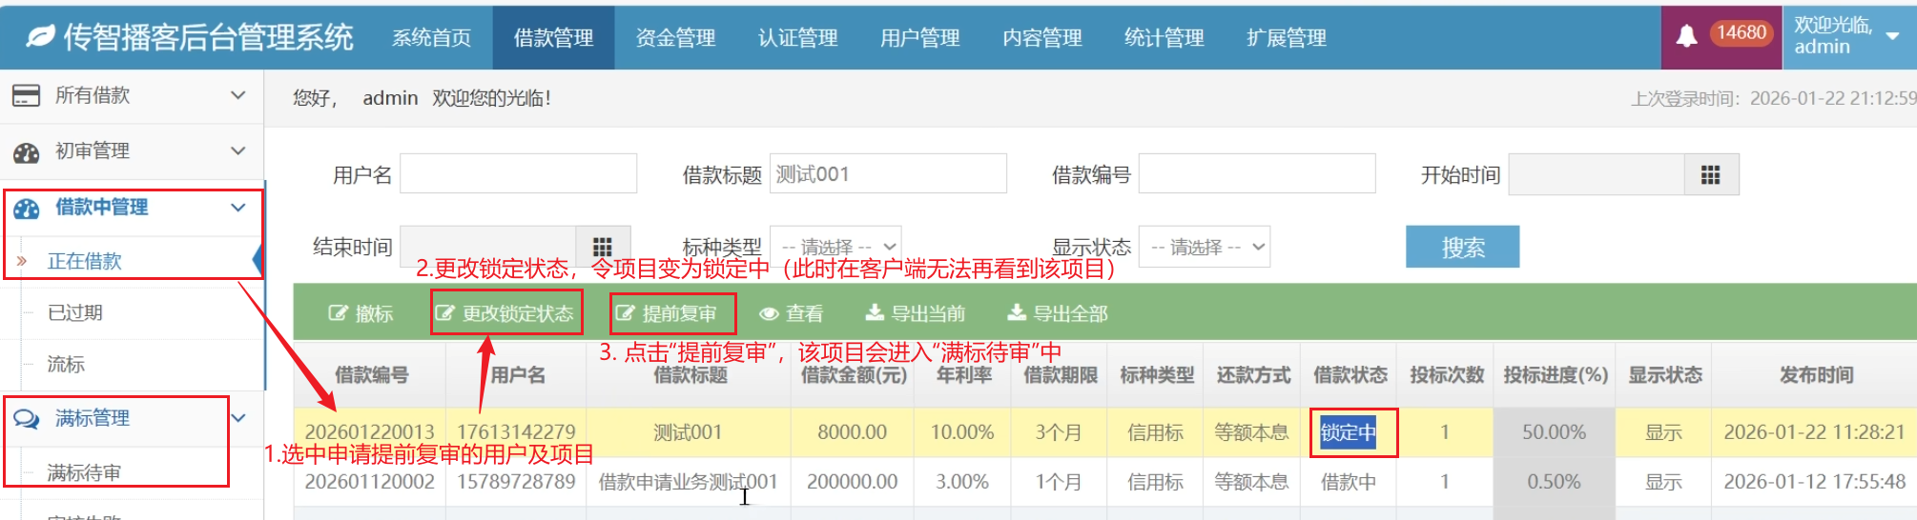Export current page with 导出当前
Screen dimensions: 1917x520
(x=915, y=313)
